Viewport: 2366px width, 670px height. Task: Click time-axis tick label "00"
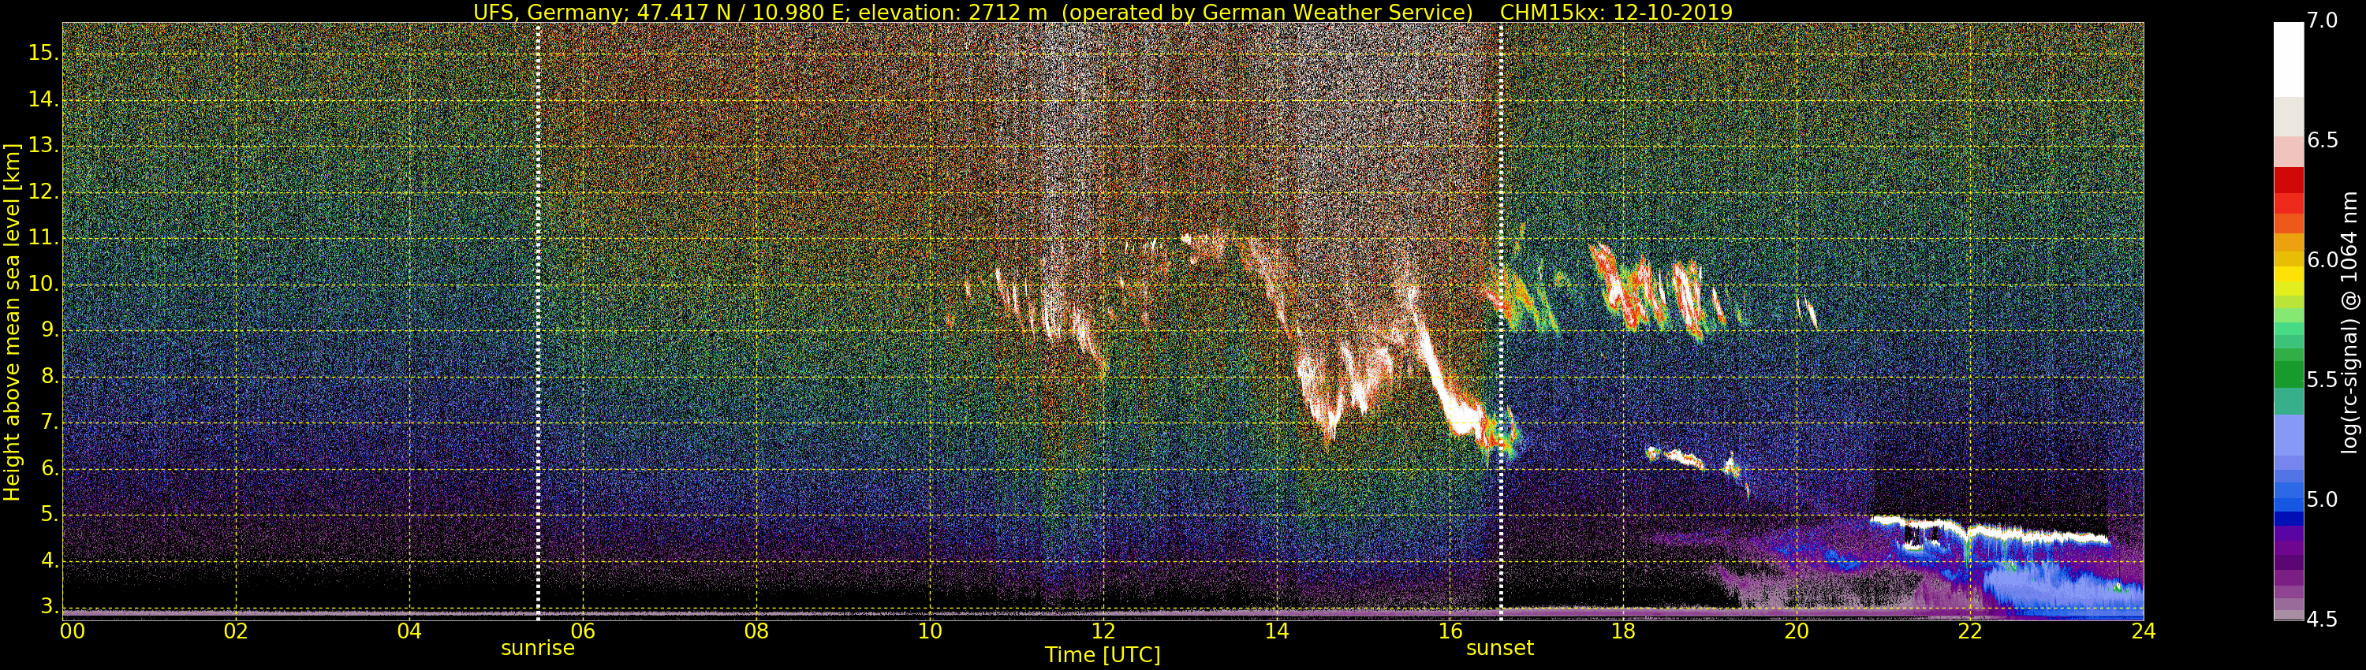(73, 631)
